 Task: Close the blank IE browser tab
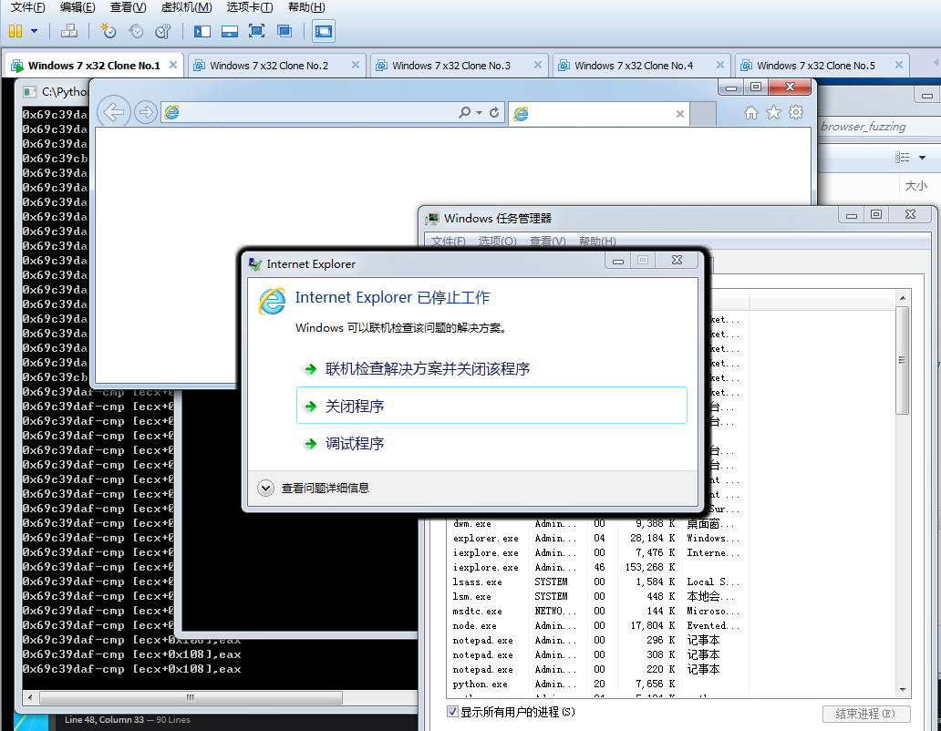680,113
